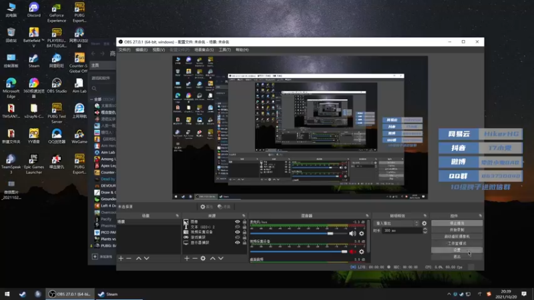Pop out the Sources dock with its corner icon
Screen dimensions: 534x300
tap(244, 215)
